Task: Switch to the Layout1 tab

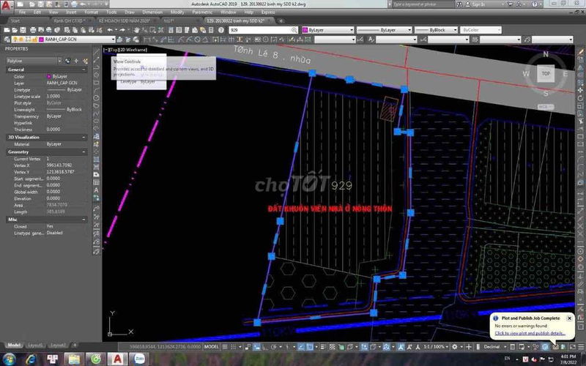Action: point(35,344)
